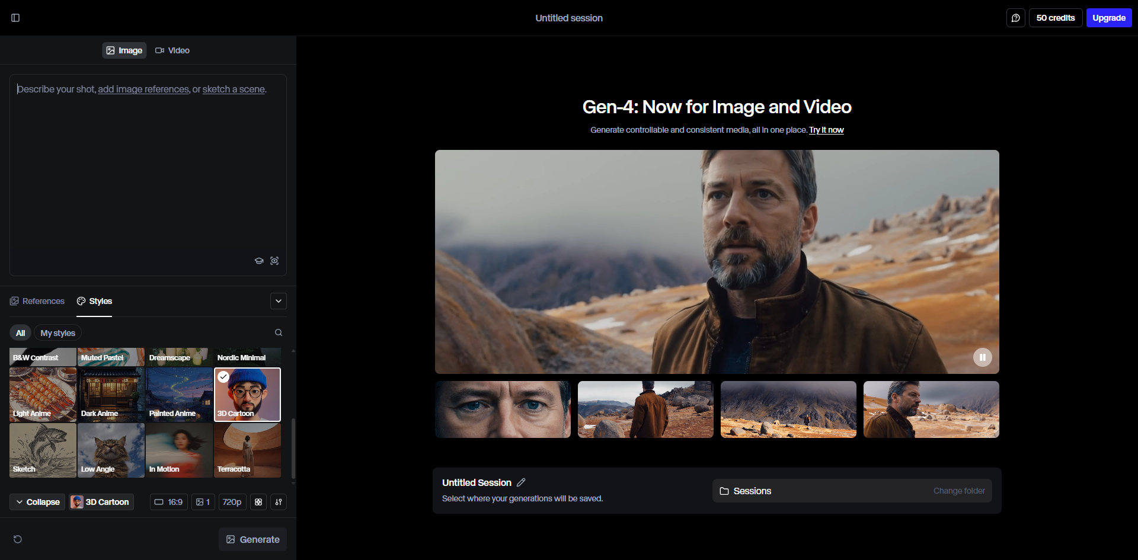Choose the In Motion style

[179, 450]
